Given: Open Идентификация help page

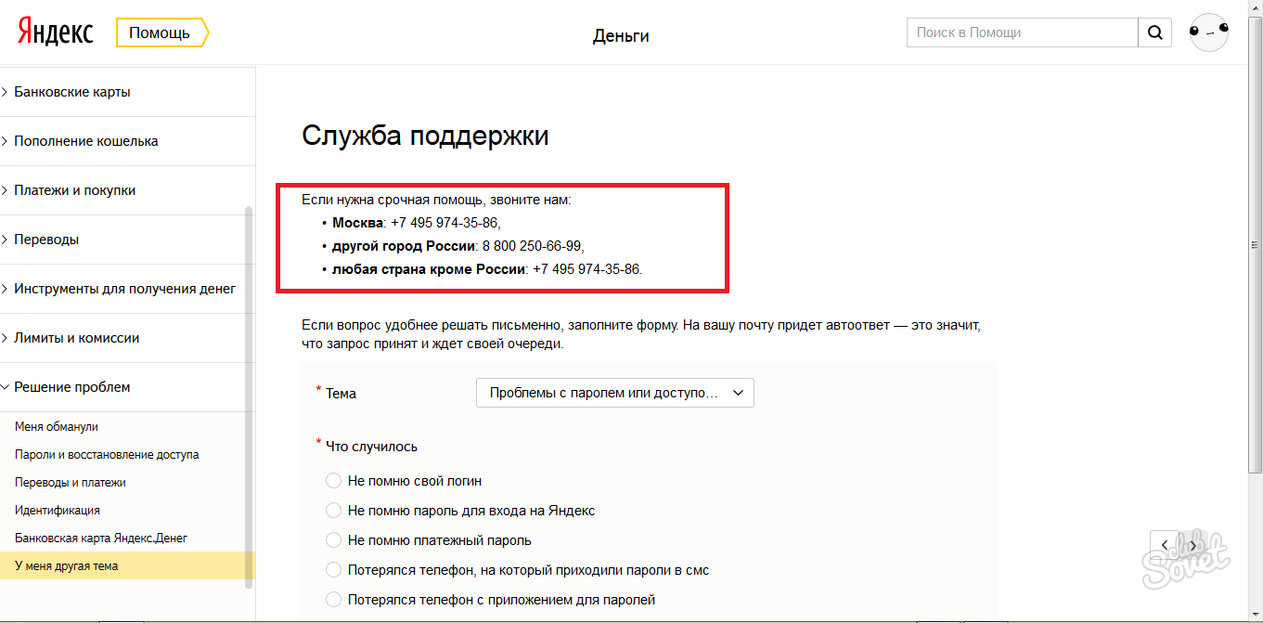Looking at the screenshot, I should point(58,511).
